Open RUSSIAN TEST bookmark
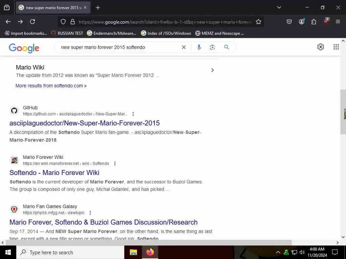The width and height of the screenshot is (346, 259). tap(67, 33)
